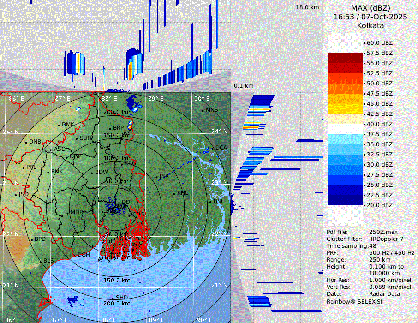Select the darkest blue 20.0 dBZ swatch
The width and height of the screenshot is (418, 323).
[x=345, y=200]
